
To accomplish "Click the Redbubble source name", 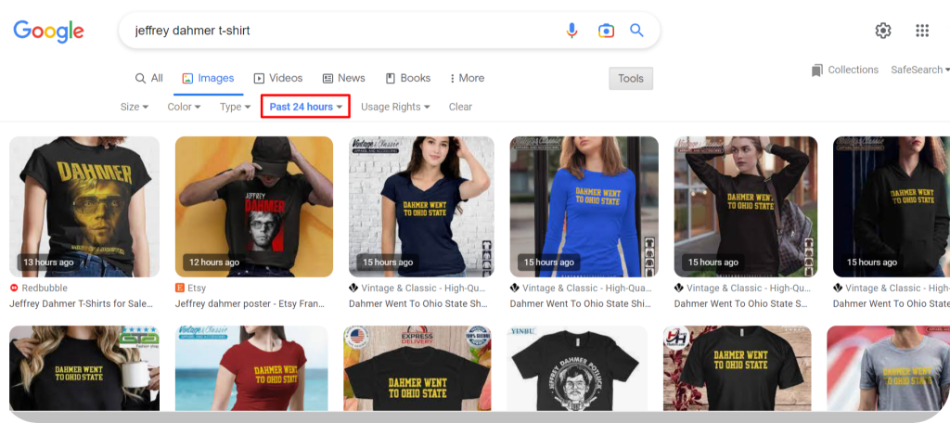I will pos(45,288).
